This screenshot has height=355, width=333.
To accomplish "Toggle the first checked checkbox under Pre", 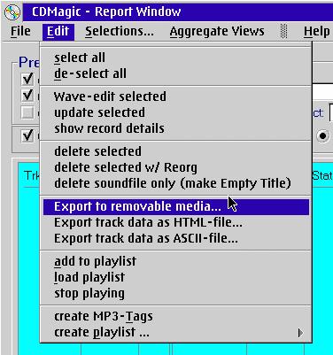I will [27, 79].
